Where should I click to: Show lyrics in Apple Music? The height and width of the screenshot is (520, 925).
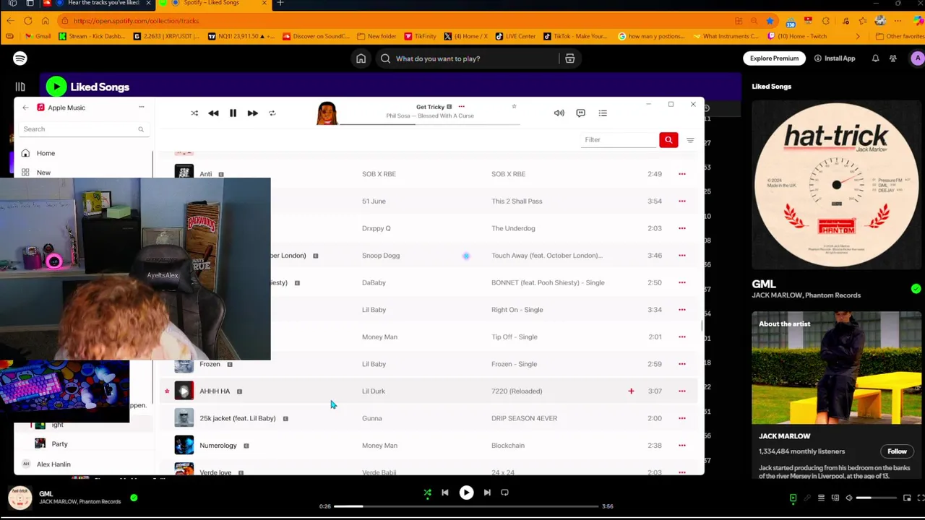[x=580, y=113]
